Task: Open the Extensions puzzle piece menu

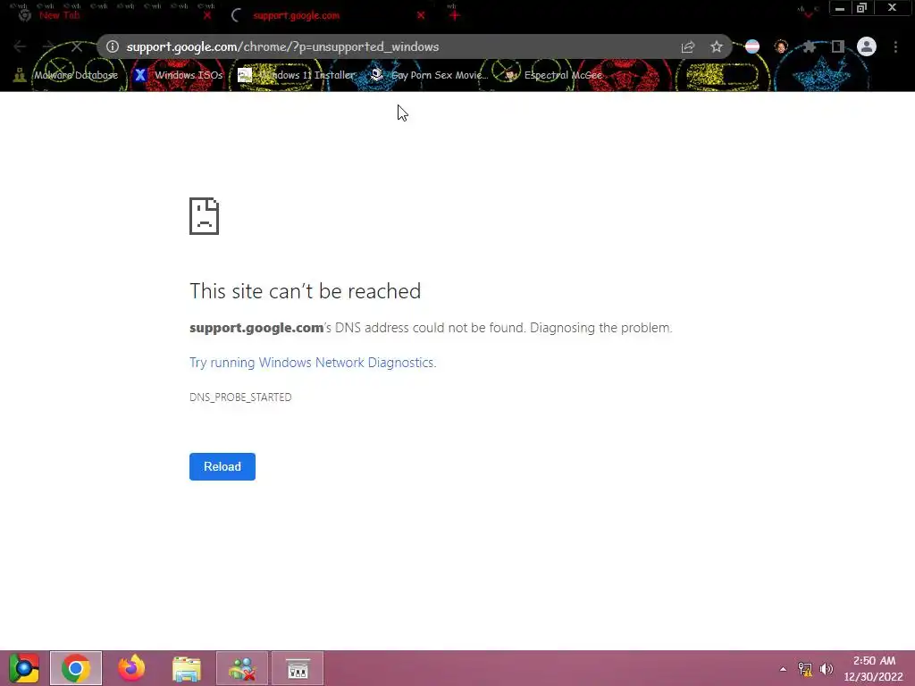Action: pos(810,46)
